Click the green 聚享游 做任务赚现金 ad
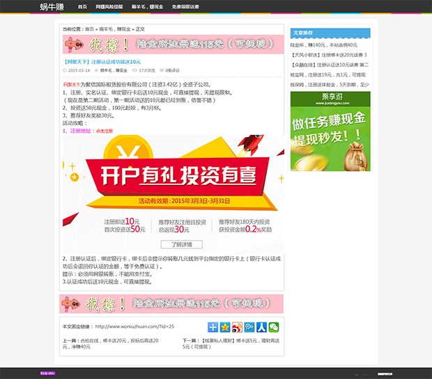The width and height of the screenshot is (432, 379). [x=330, y=131]
